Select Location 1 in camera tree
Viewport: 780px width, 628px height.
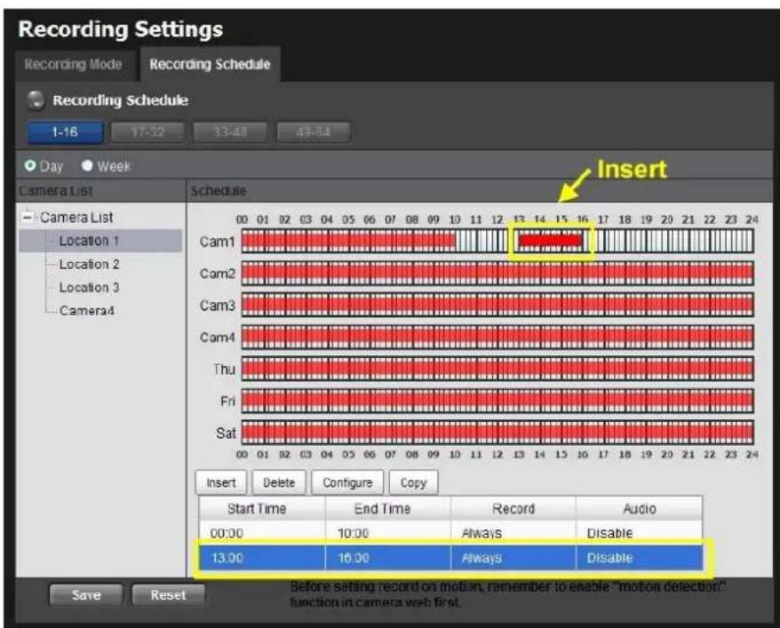(100, 241)
